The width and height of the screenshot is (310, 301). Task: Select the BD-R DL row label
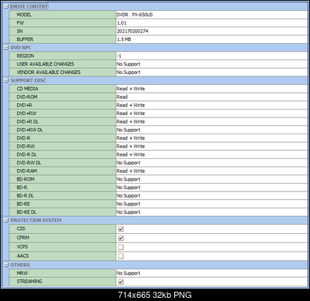pyautogui.click(x=25, y=196)
